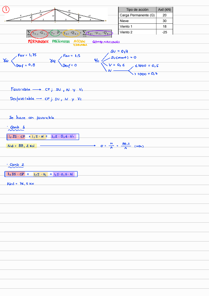Screen dimensions: 209x296
Task: Select the 'Favorable' line with V1
Action: click(x=47, y=89)
